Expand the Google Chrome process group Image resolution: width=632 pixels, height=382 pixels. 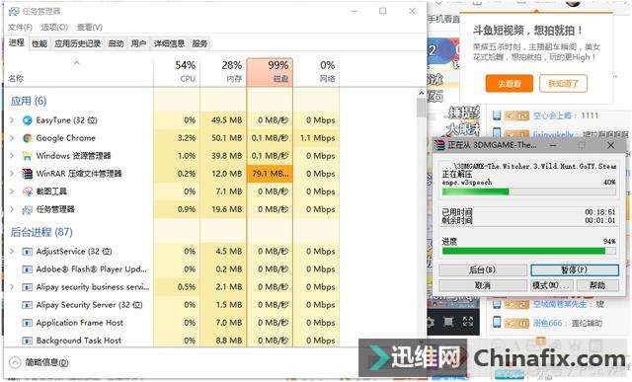[x=12, y=138]
